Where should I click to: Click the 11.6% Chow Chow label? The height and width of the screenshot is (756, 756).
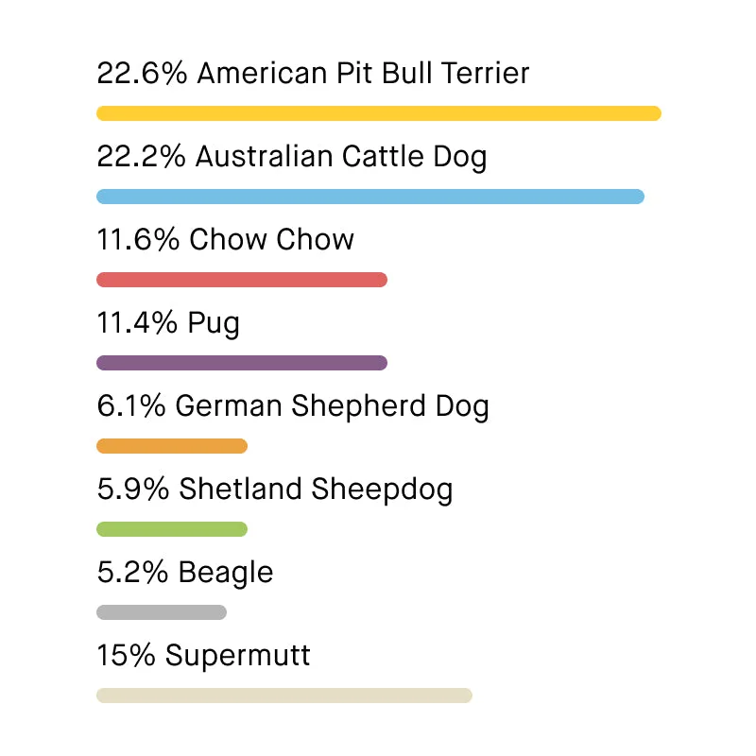pos(225,240)
